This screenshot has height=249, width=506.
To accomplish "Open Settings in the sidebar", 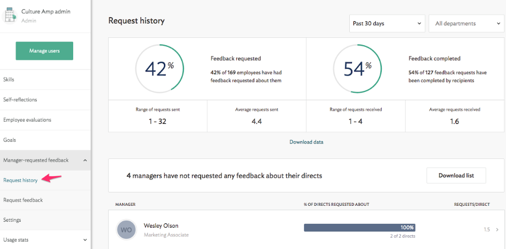I will 12,220.
